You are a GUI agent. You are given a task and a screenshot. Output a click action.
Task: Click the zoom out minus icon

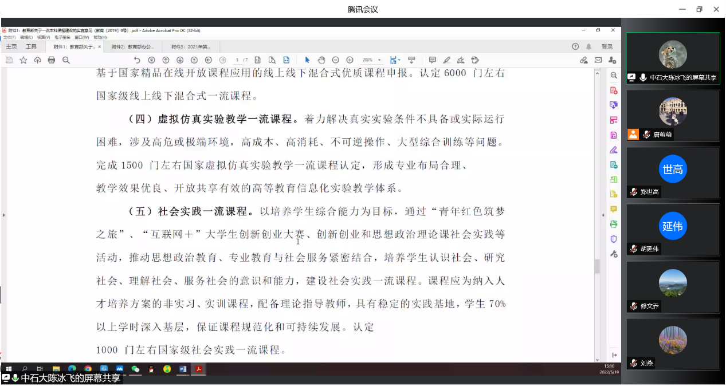pyautogui.click(x=335, y=60)
